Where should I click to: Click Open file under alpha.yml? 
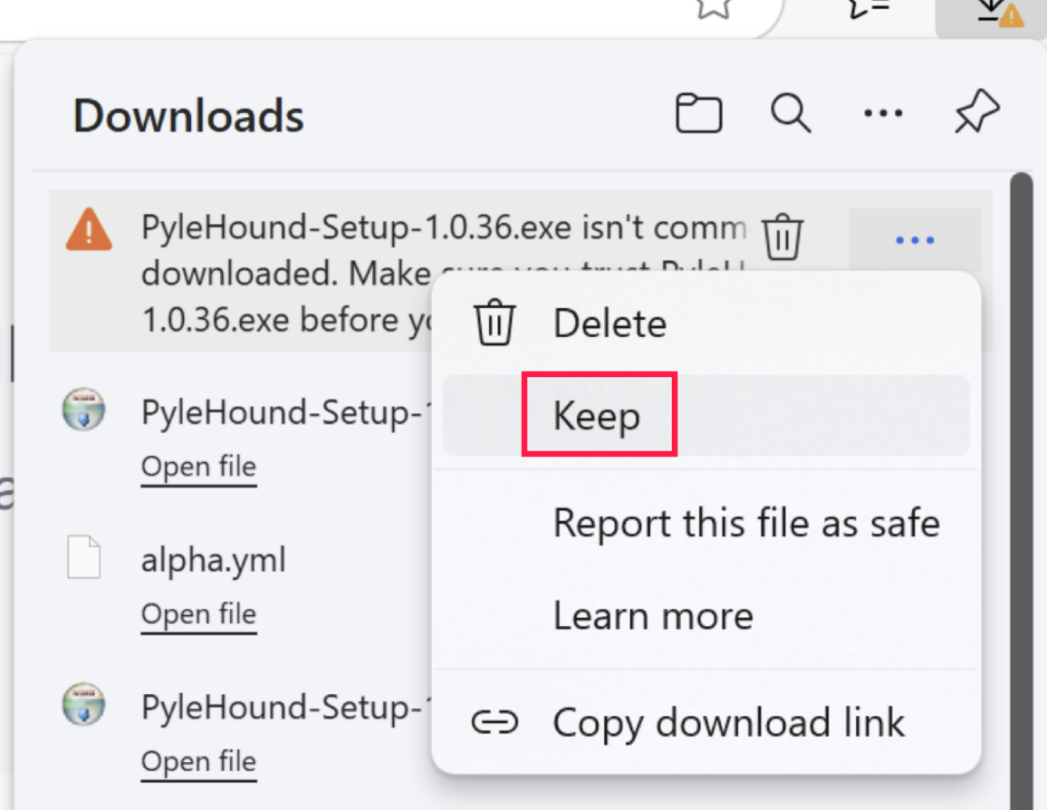click(x=198, y=614)
